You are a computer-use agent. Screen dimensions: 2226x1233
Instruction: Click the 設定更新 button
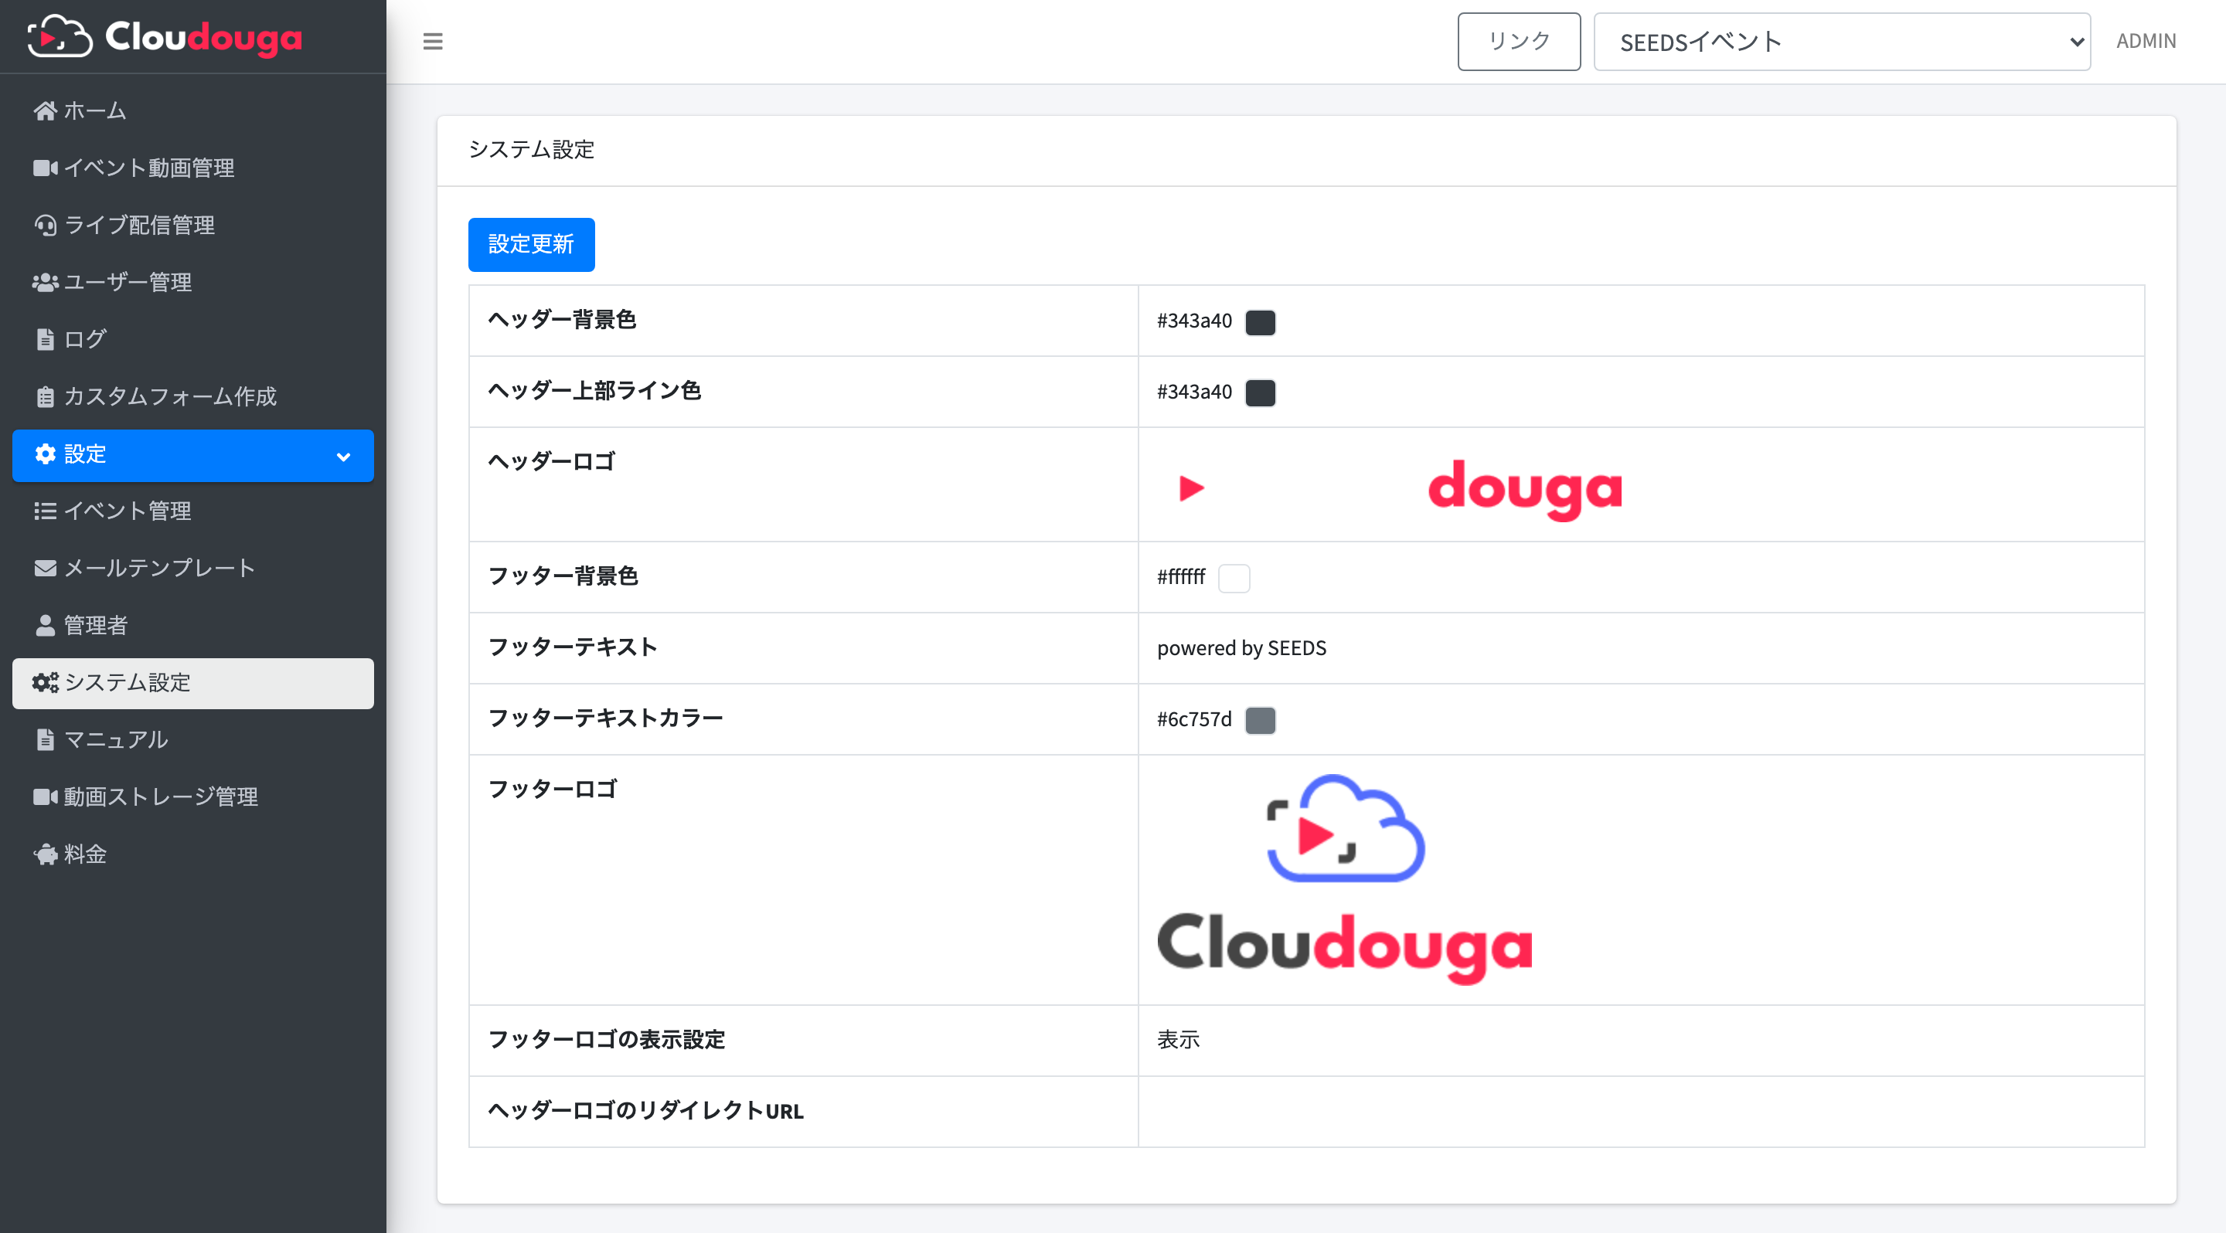pos(532,244)
